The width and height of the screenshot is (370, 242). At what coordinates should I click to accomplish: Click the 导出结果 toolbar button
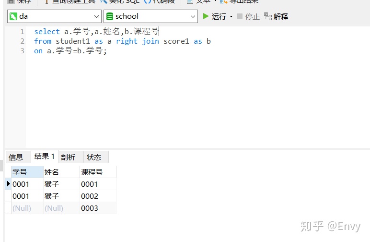[x=239, y=1]
